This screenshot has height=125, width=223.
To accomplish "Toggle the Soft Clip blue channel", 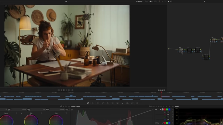I will coord(169,123).
